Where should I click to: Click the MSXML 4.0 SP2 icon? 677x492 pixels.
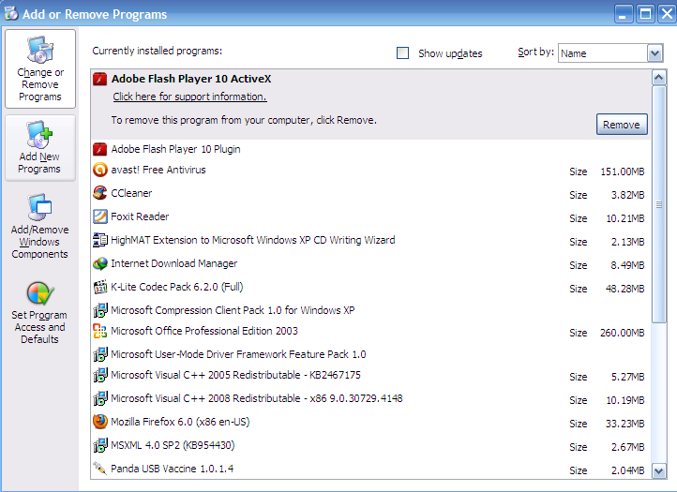[99, 445]
